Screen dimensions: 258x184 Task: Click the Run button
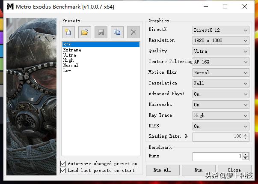coord(199,170)
